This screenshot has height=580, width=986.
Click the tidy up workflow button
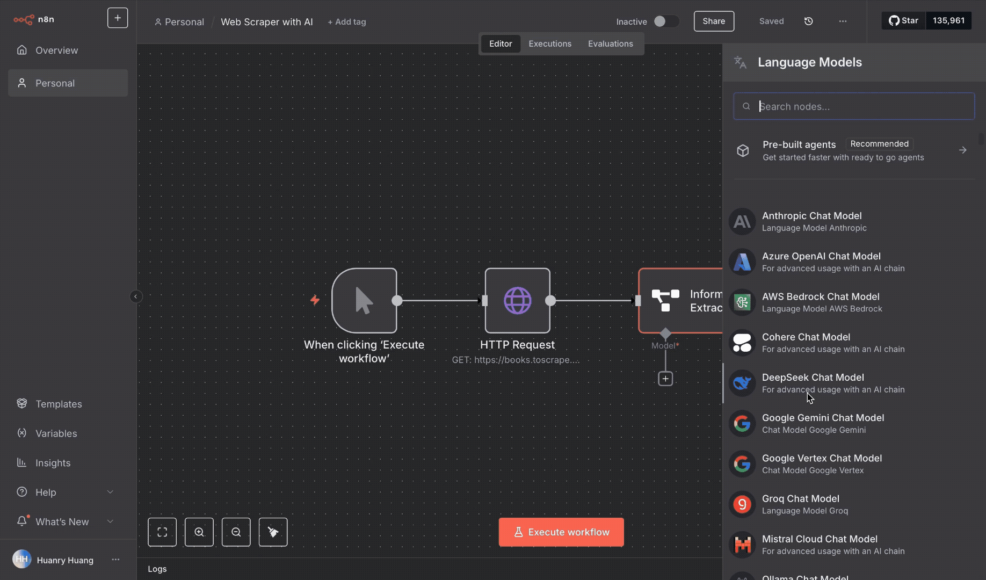pyautogui.click(x=273, y=532)
